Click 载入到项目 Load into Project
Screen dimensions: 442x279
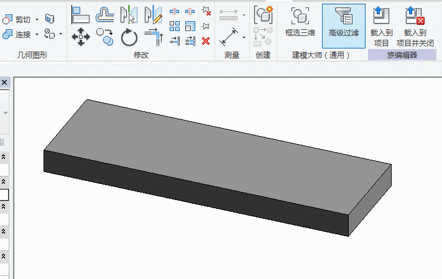pyautogui.click(x=380, y=25)
